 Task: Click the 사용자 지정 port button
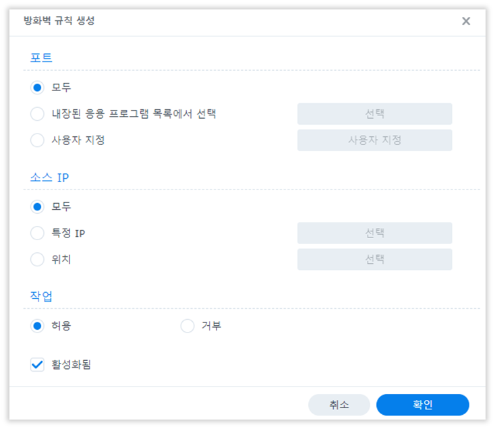pos(374,140)
